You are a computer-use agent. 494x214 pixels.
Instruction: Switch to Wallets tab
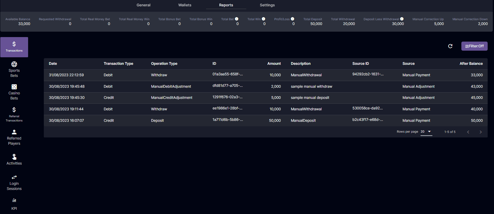click(185, 5)
